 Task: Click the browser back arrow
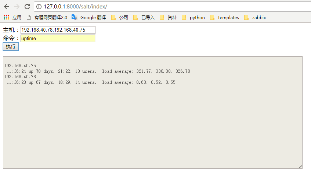[7, 7]
